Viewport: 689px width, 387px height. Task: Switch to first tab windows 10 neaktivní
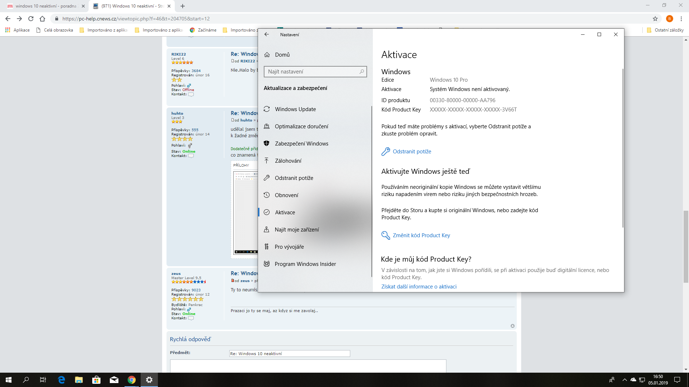[x=46, y=6]
